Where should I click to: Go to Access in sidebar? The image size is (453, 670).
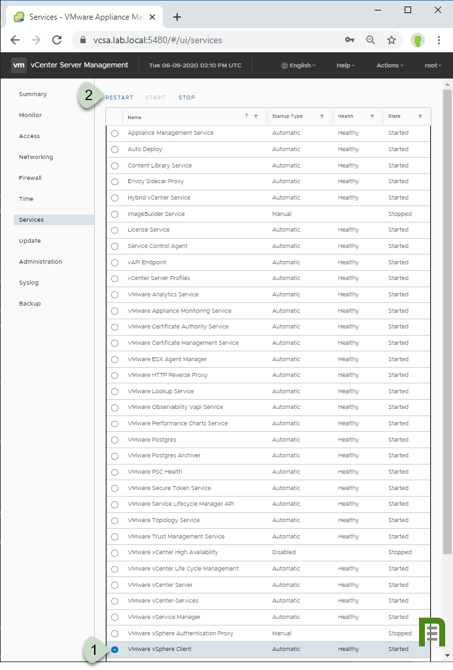click(x=29, y=136)
